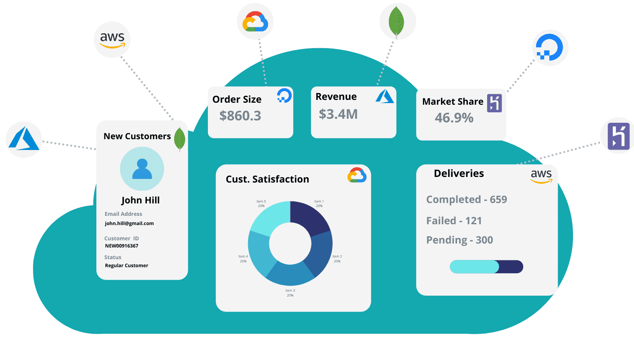634x343 pixels.
Task: Click the large DigitalOcean logo bubble
Action: point(550,48)
